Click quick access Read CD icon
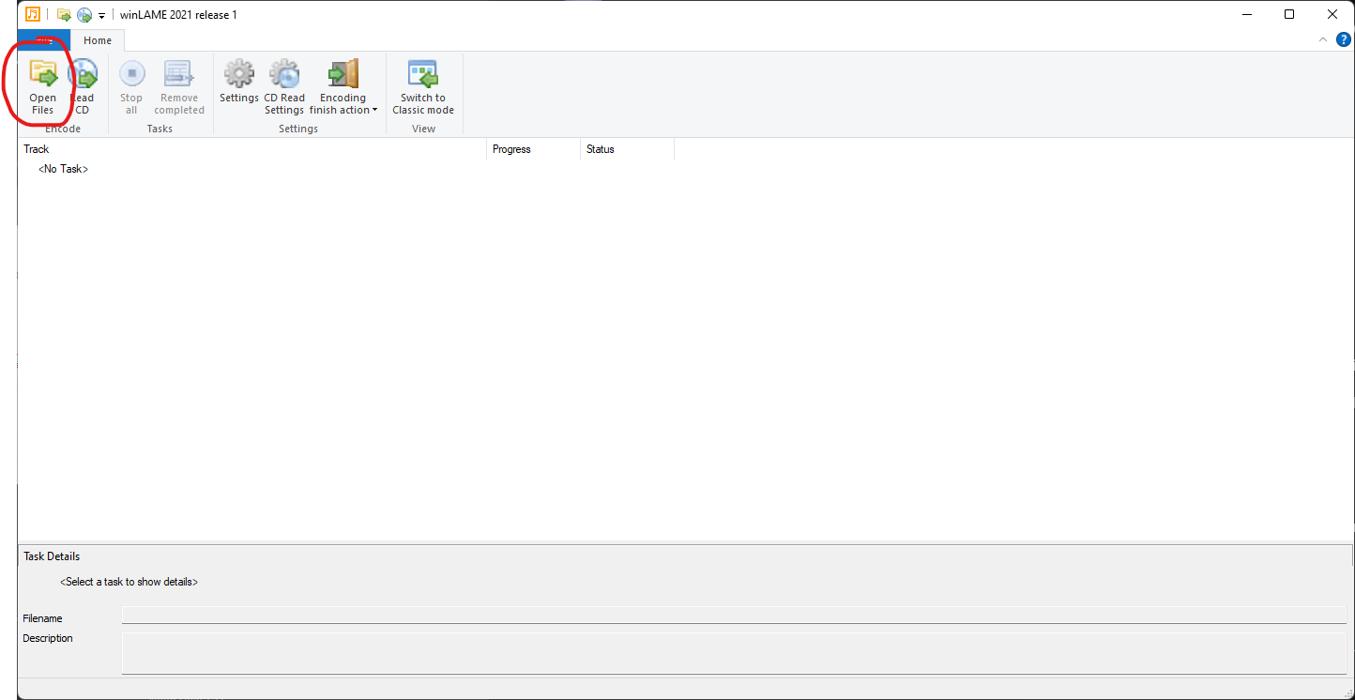This screenshot has width=1355, height=700. (x=84, y=15)
